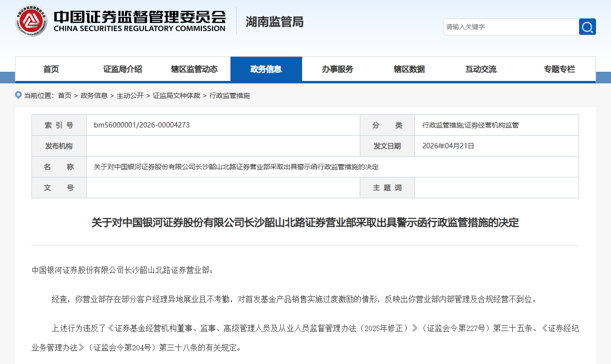Click the 中国证券监督管理委员会 title text
Screen dimensions: 611x364
[139, 16]
